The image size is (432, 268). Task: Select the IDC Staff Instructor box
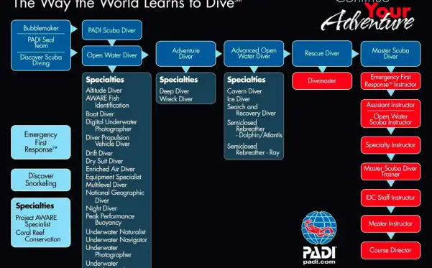coord(390,198)
